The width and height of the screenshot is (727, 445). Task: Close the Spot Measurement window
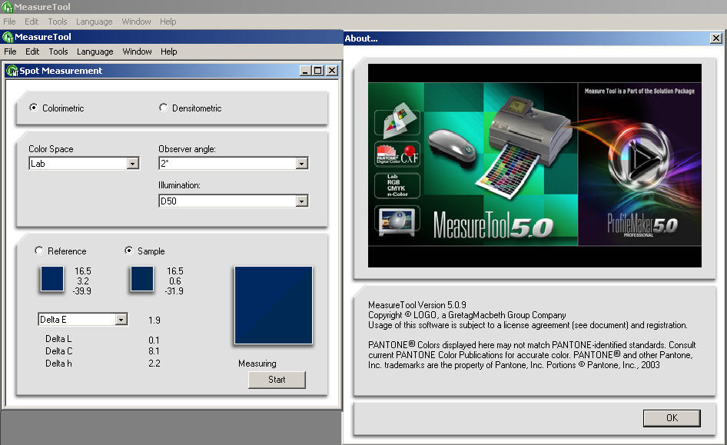pyautogui.click(x=332, y=71)
